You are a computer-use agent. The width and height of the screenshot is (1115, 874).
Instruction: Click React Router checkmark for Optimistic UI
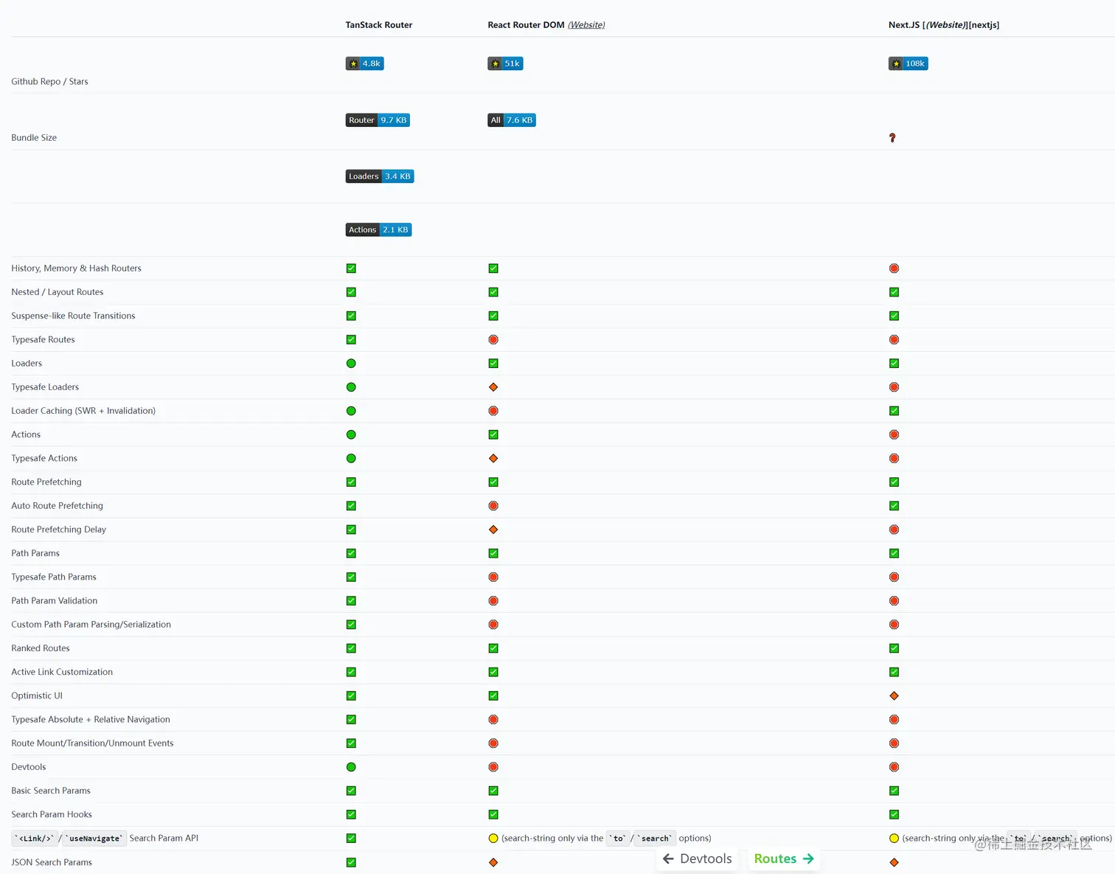tap(493, 696)
